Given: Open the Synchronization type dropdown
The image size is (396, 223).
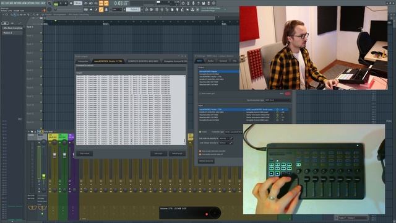Looking at the screenshot, I should (278, 100).
